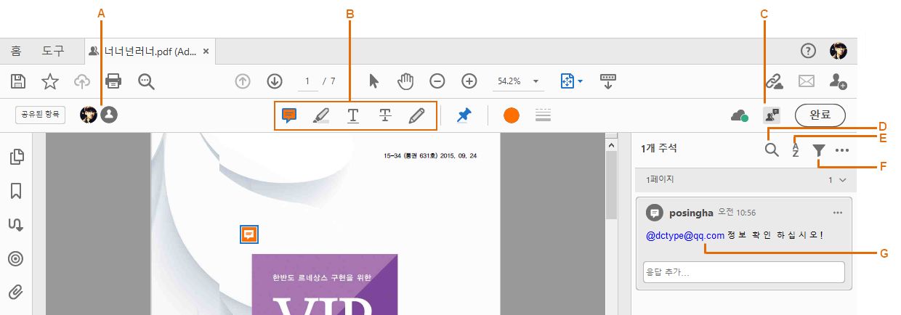Click the reviewer avatar photo in review bar
The width and height of the screenshot is (901, 315).
tap(89, 115)
